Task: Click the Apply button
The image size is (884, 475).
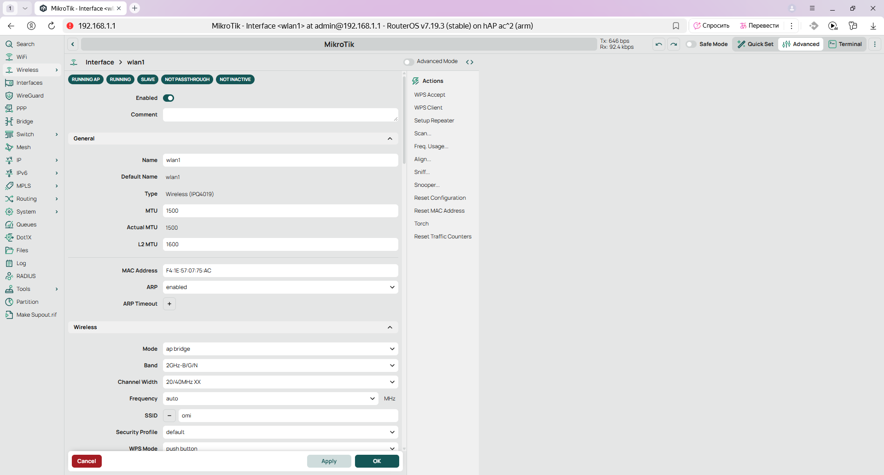Action: 329,461
